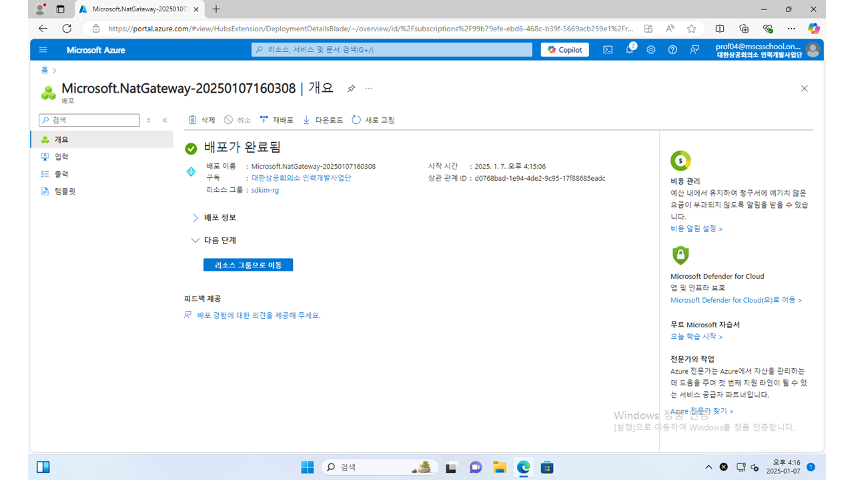This screenshot has width=854, height=480.
Task: Focus the sidebar 검색 search field
Action: pos(89,121)
